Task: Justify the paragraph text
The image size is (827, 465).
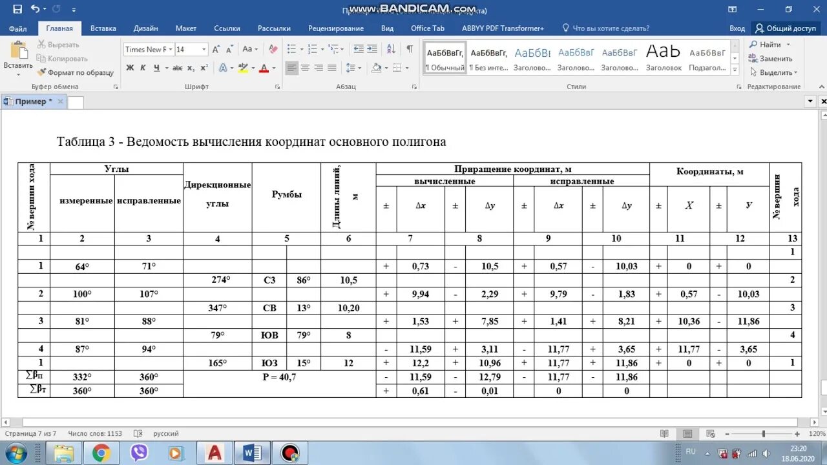Action: [331, 68]
